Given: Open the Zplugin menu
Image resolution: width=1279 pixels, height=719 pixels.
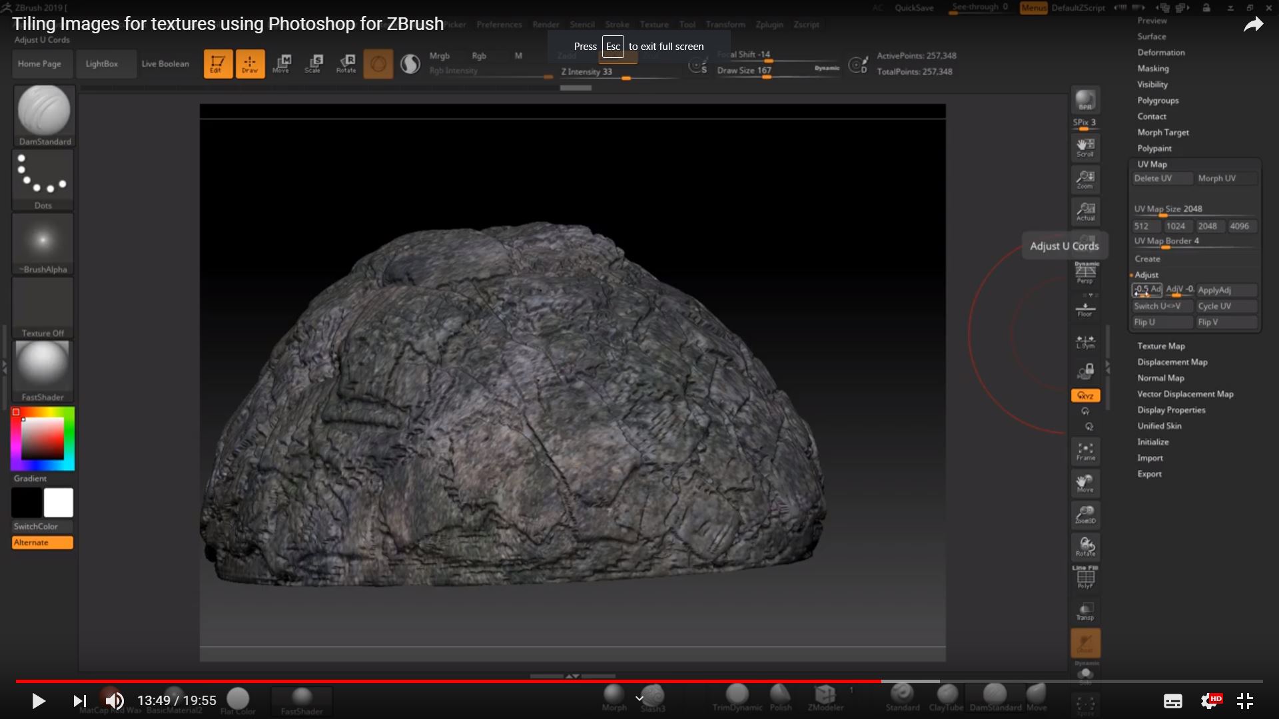Looking at the screenshot, I should (769, 25).
